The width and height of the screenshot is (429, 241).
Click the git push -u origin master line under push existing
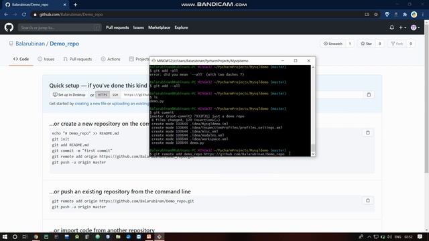click(x=79, y=207)
